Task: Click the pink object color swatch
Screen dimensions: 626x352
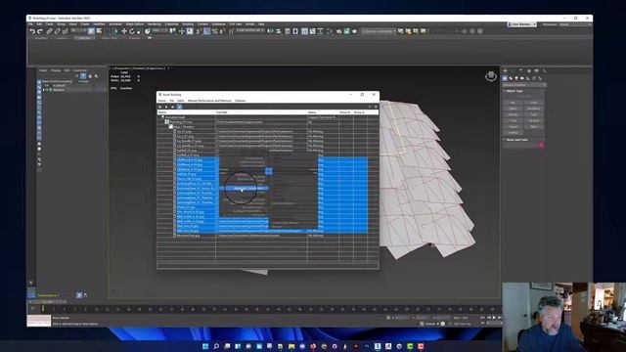Action: [541, 145]
